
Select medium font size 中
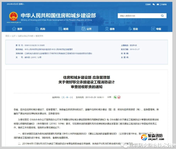pyautogui.click(x=67, y=97)
